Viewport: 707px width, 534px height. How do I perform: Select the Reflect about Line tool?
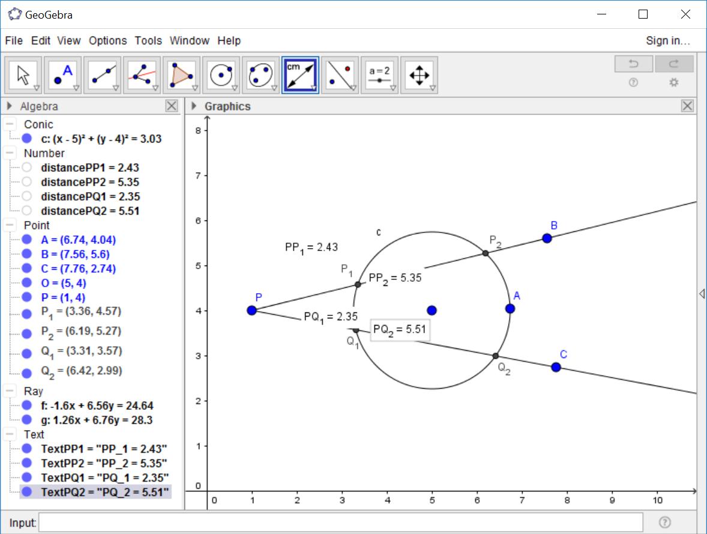click(x=340, y=75)
